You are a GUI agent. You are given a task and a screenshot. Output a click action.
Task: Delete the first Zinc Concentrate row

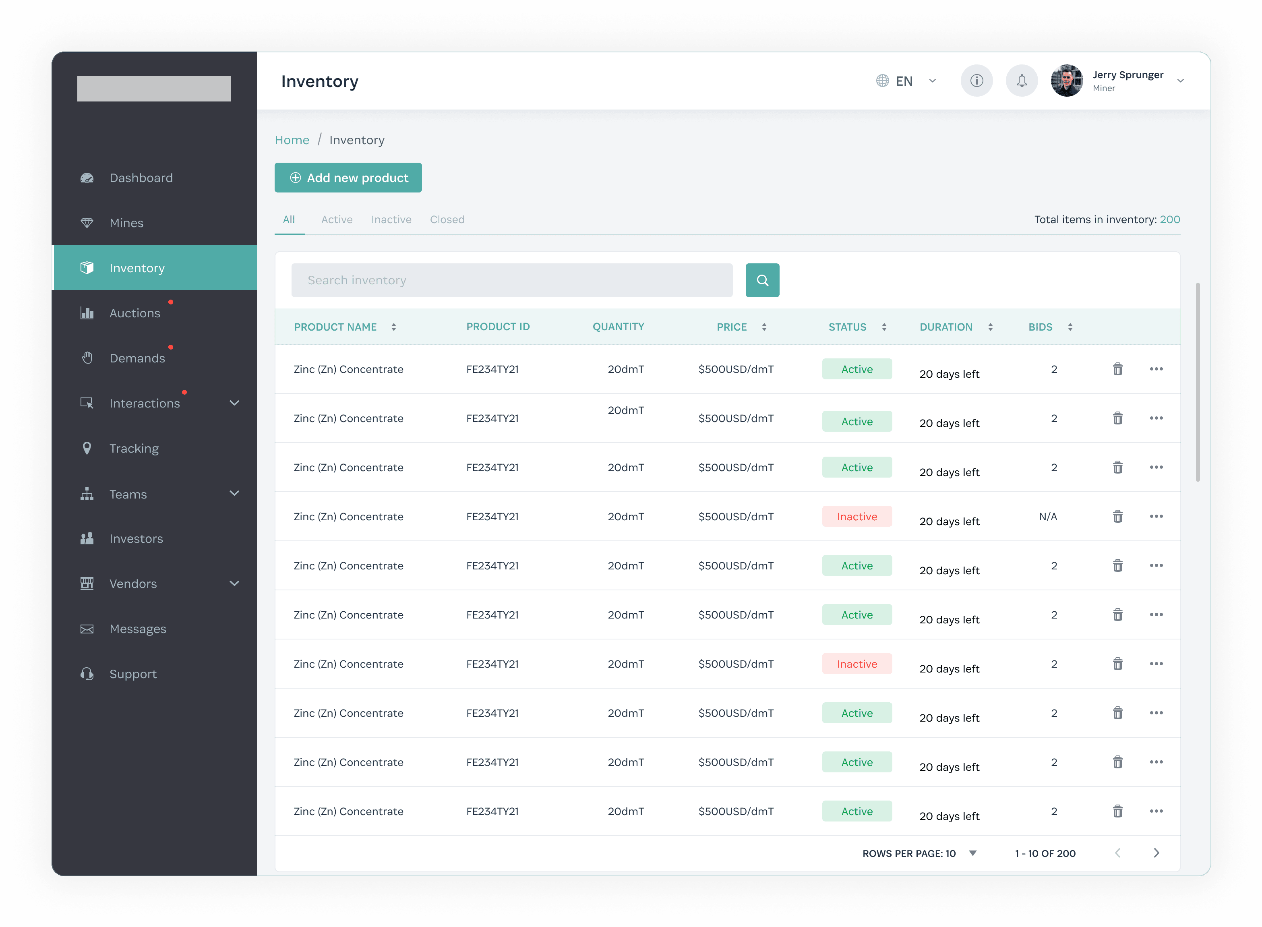pyautogui.click(x=1117, y=369)
